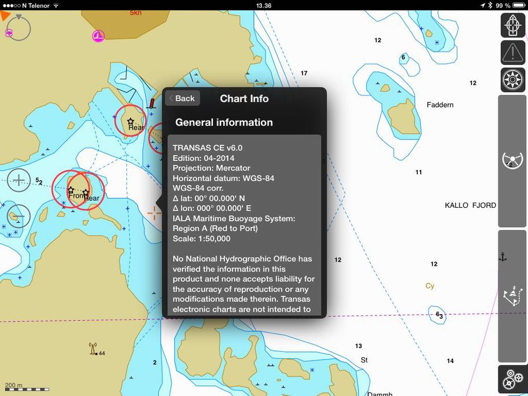Tap the St seabed label
The width and height of the screenshot is (528, 396).
(x=364, y=360)
